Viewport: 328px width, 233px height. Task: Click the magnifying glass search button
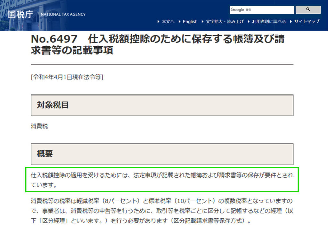[308, 10]
